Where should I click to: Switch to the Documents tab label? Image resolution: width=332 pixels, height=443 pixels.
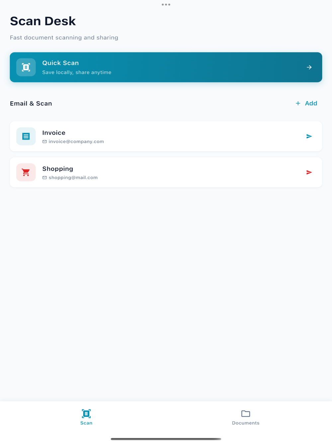pos(246,423)
